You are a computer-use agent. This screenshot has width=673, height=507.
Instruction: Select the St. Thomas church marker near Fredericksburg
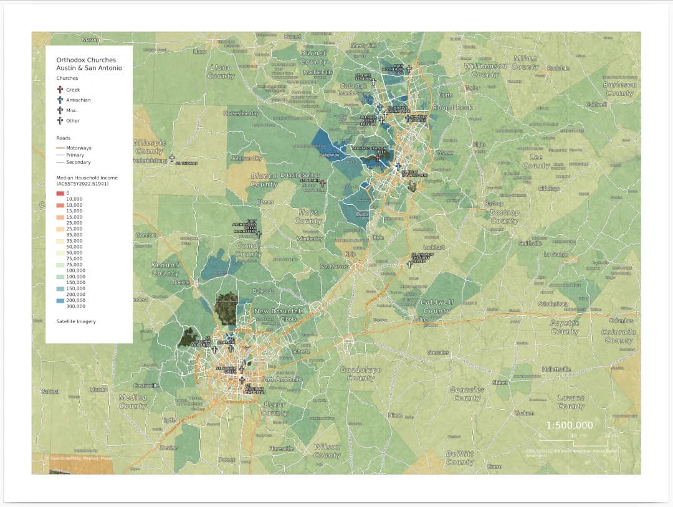[x=172, y=158]
